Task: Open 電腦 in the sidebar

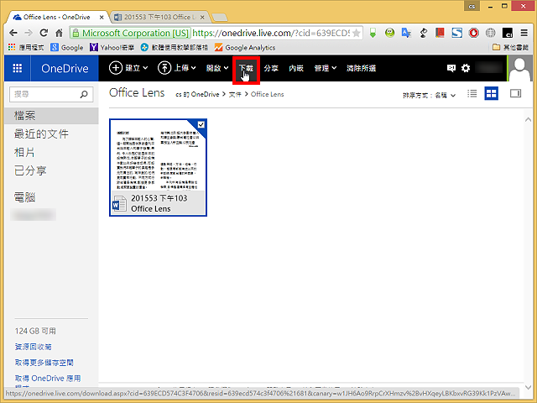Action: pos(24,197)
